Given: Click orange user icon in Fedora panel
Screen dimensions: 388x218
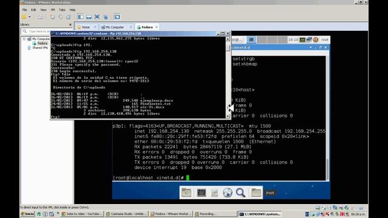Looking at the screenshot, I should pos(315,39).
